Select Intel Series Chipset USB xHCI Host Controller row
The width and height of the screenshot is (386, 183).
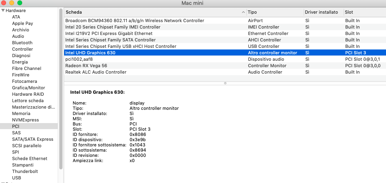[225, 46]
